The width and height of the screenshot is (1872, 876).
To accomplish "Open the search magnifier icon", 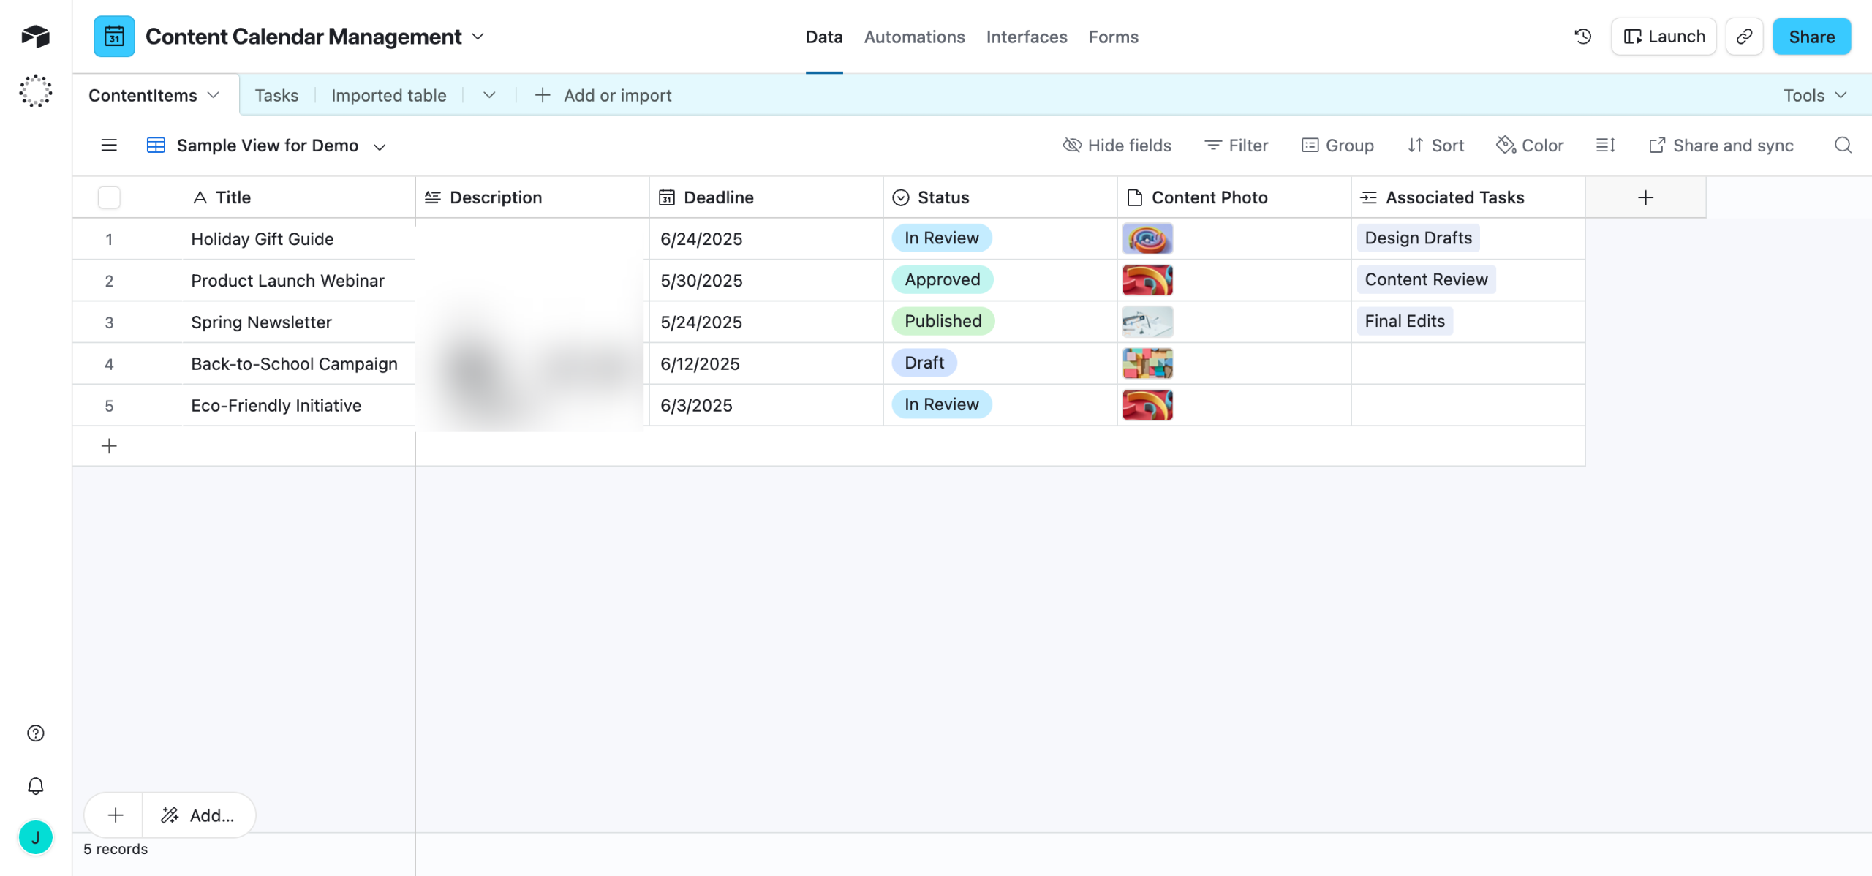I will pyautogui.click(x=1843, y=146).
